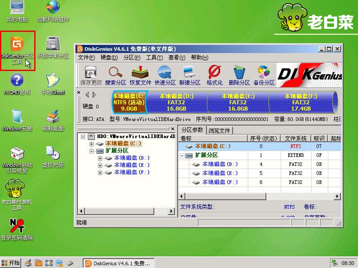Collapse the 扩展分区 node in the left tree
This screenshot has width=358, height=268.
[x=92, y=151]
